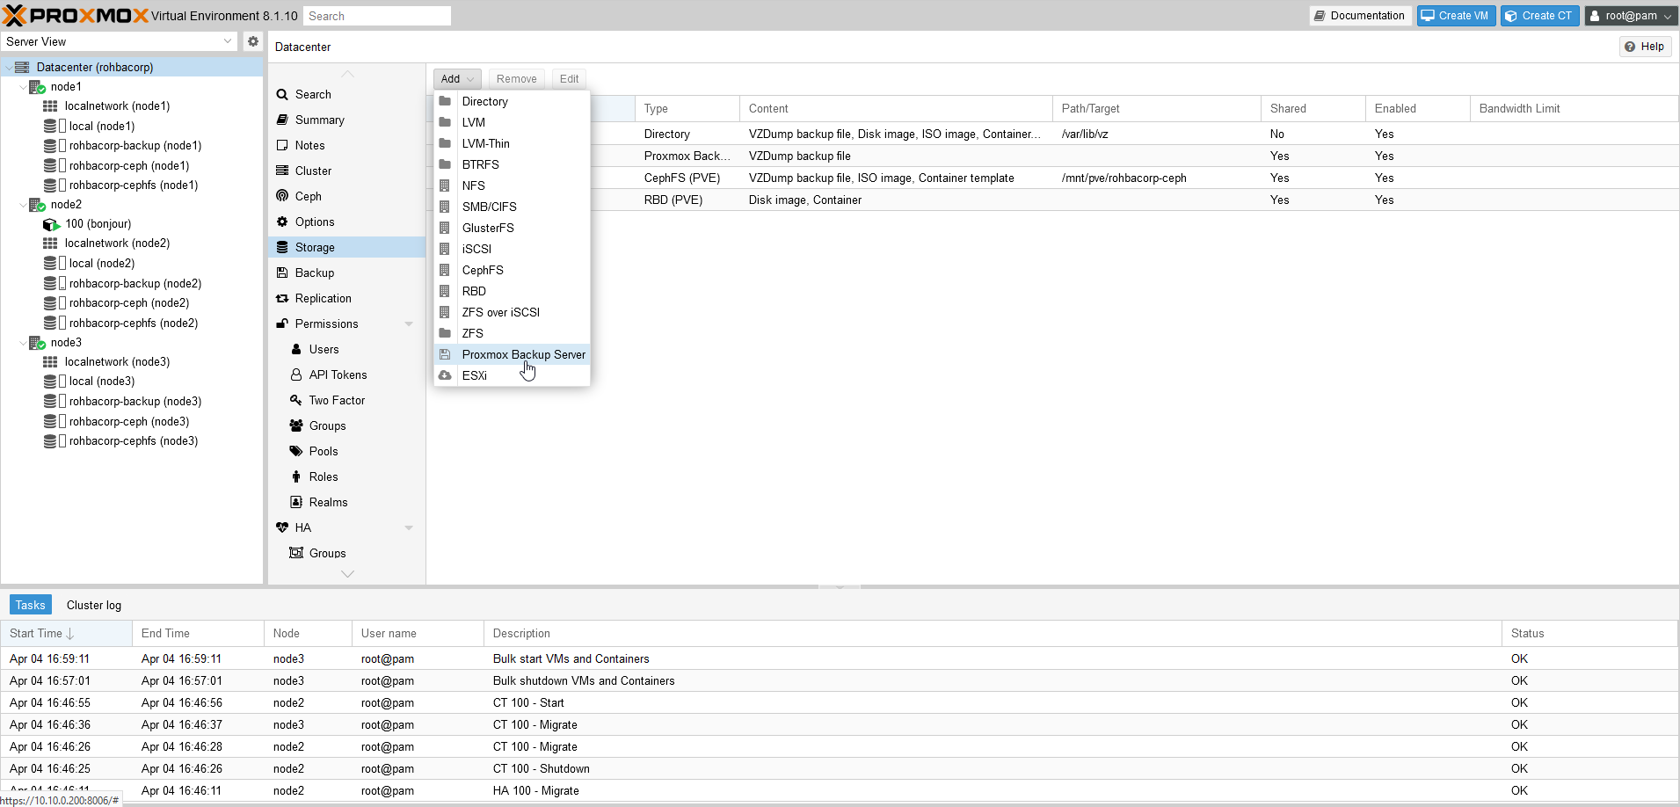Click the Edit storage button

(x=569, y=79)
